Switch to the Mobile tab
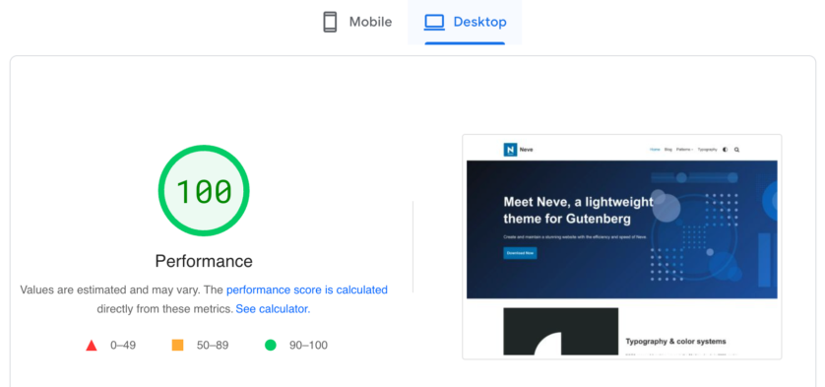 coord(357,22)
